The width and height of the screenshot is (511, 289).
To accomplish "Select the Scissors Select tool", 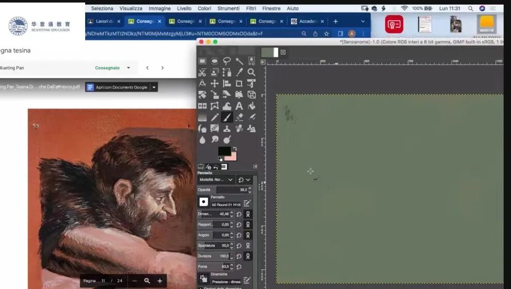I will coord(202,72).
